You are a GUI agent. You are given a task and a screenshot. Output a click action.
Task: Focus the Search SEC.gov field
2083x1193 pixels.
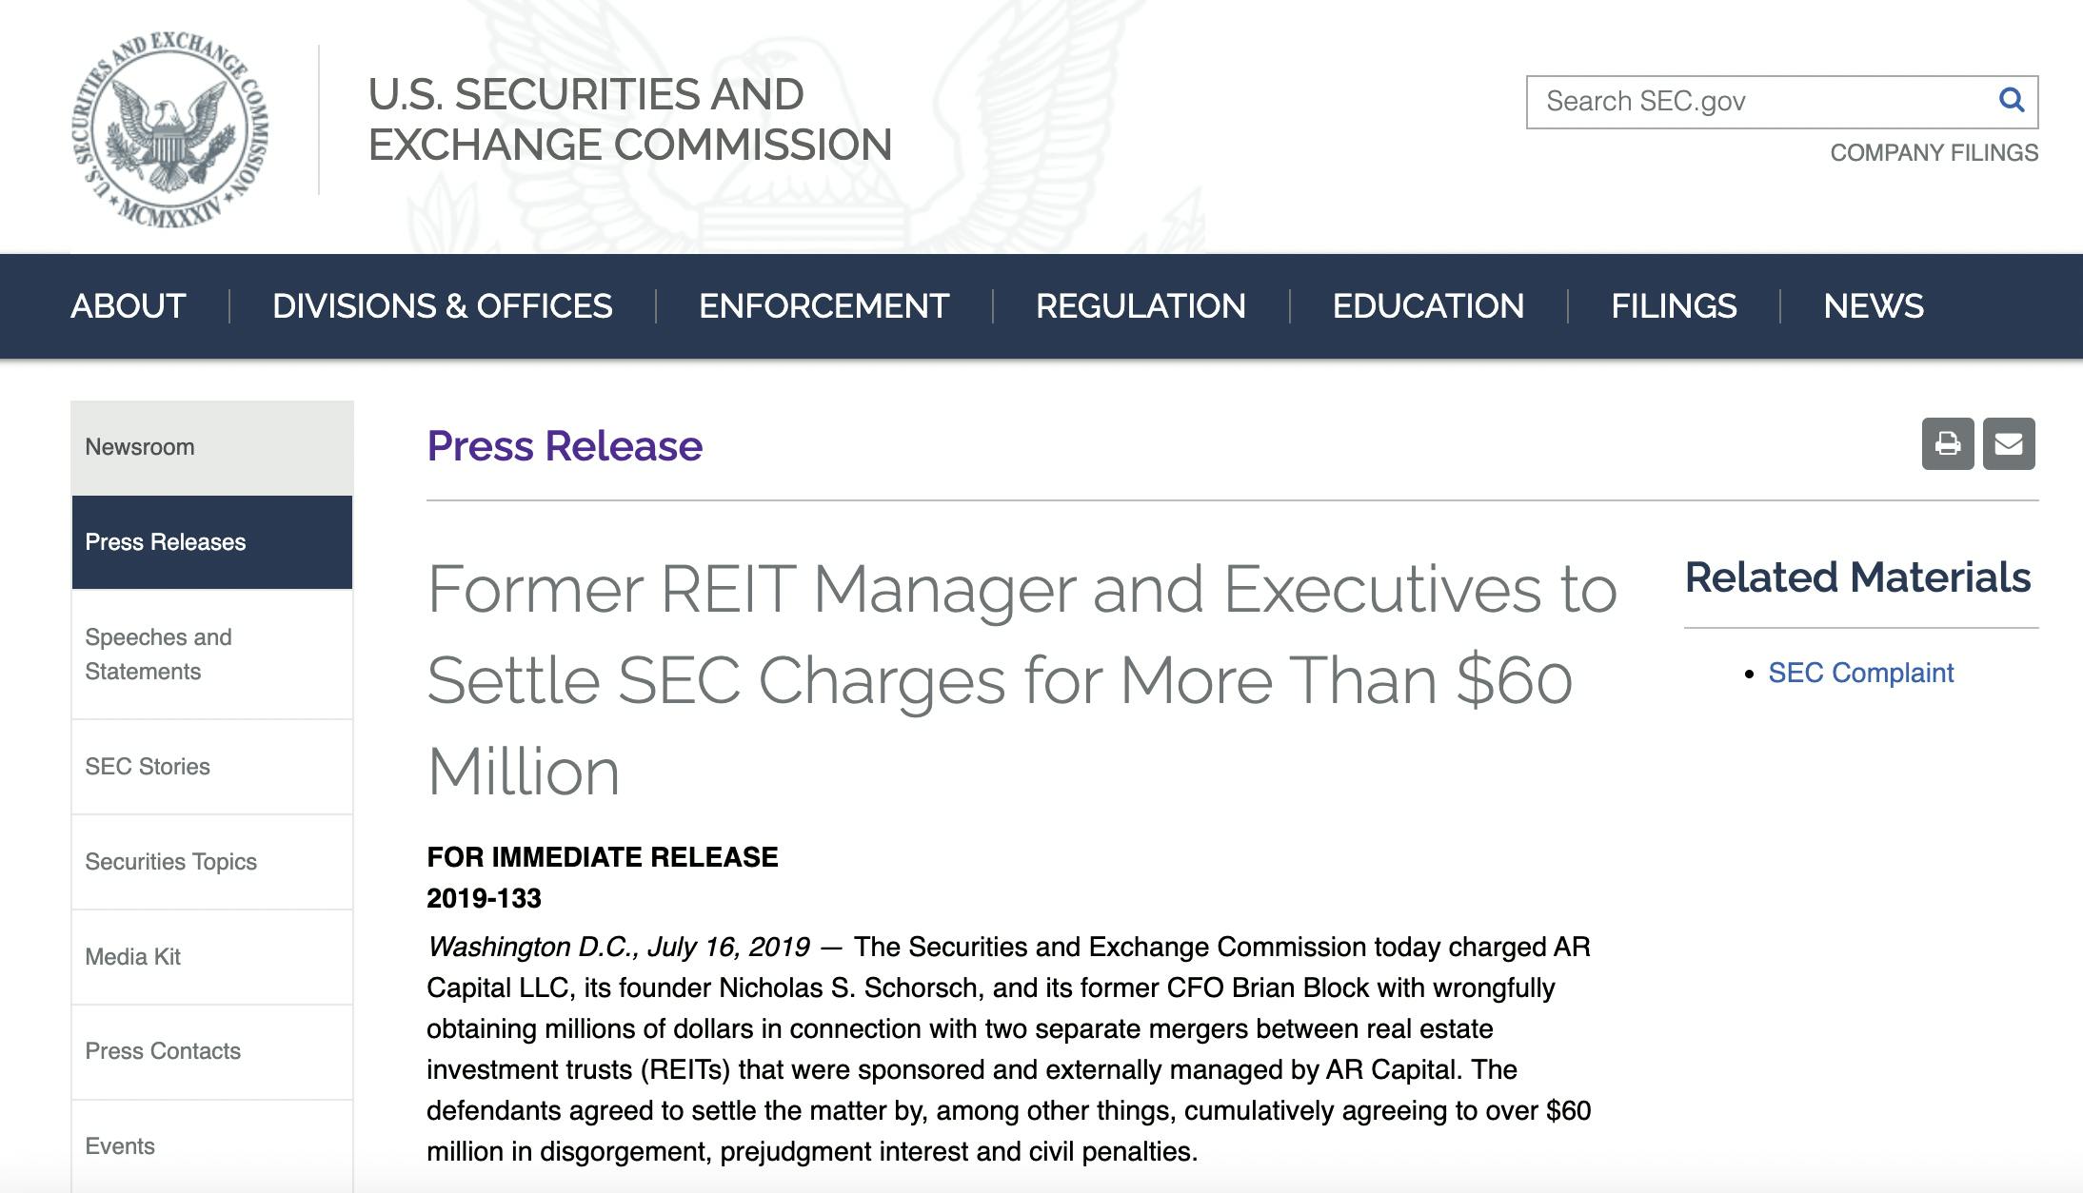[x=1761, y=102]
